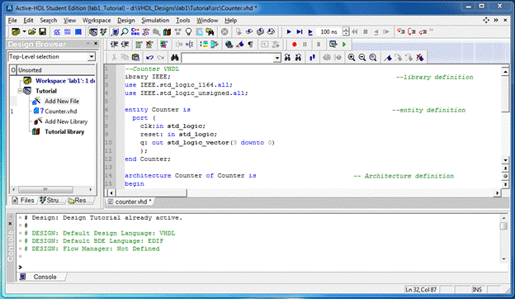Click 'Ln 32, Col 87' in status bar
The width and height of the screenshot is (515, 299).
pos(421,289)
